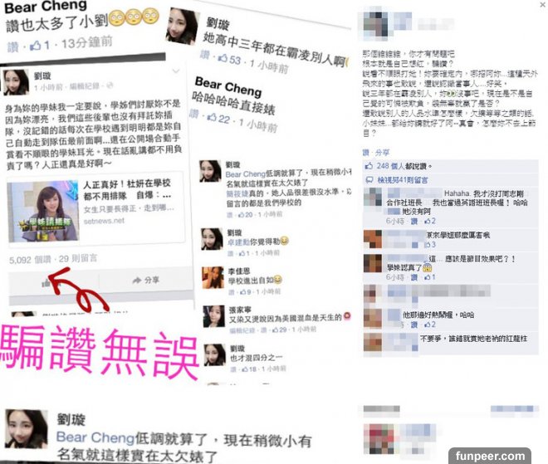Open the 編輯紀錄 edit history link on post

click(x=84, y=86)
